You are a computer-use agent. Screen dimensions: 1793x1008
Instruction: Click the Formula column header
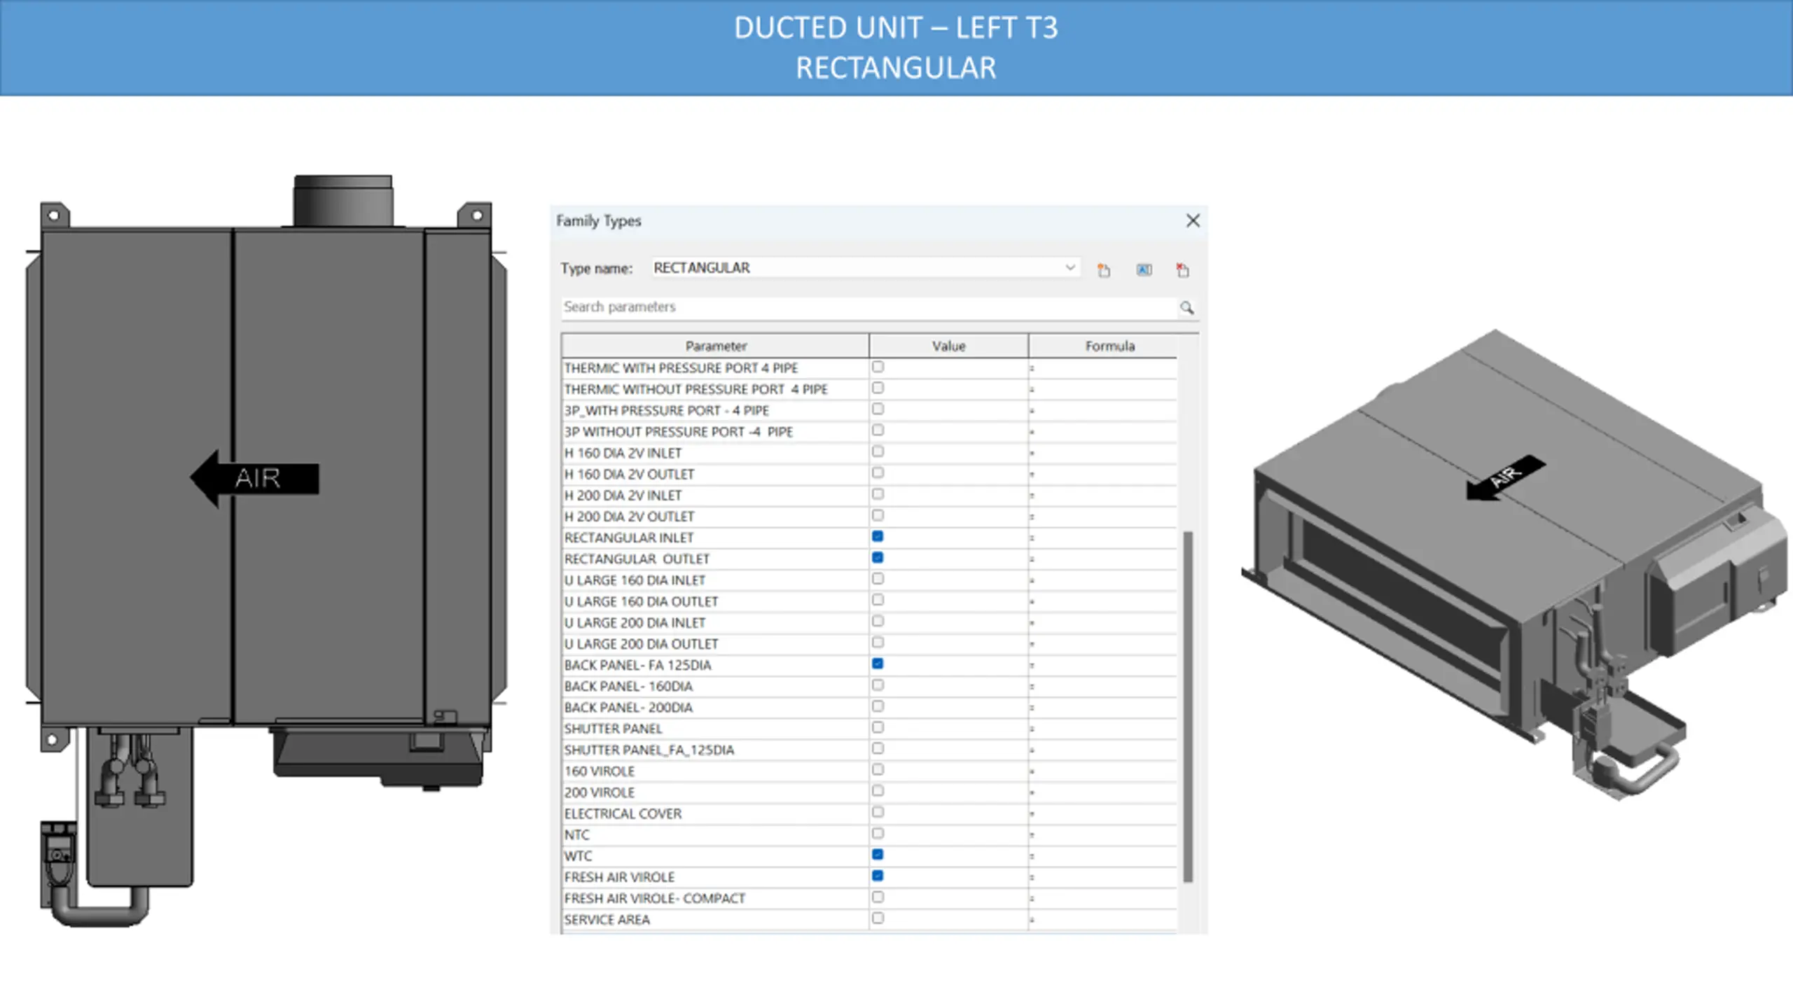pyautogui.click(x=1109, y=346)
